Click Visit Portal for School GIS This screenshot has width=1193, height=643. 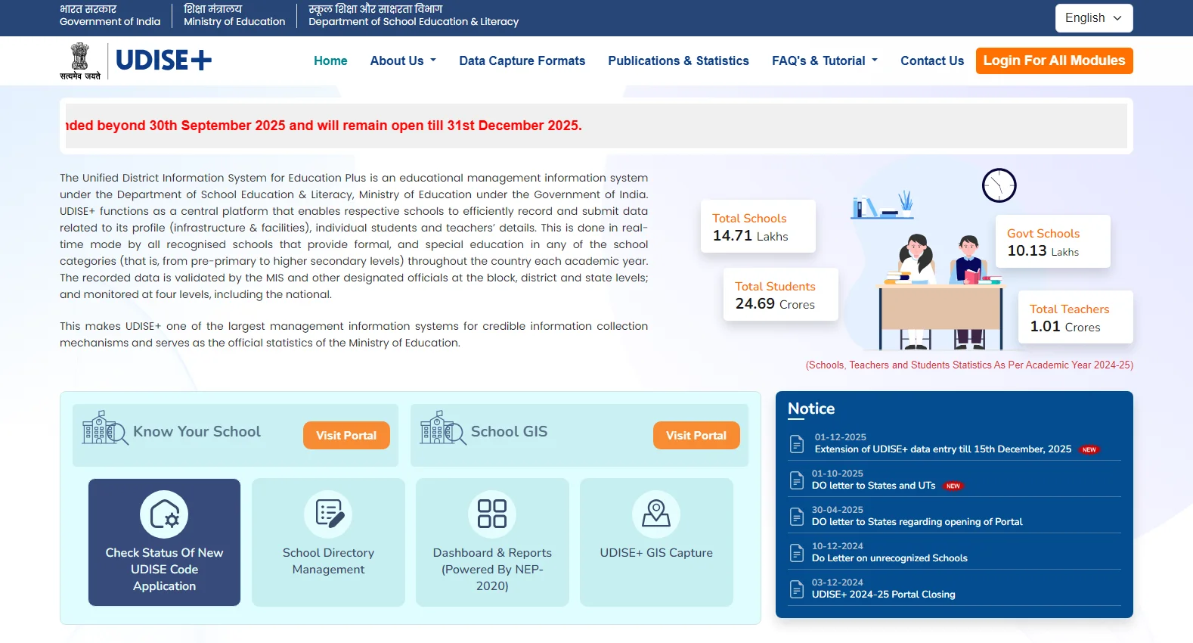pos(696,435)
